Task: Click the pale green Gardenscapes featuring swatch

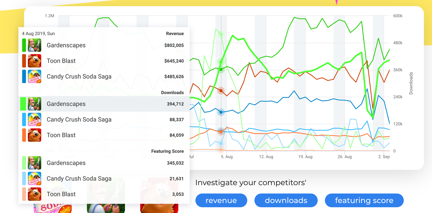Action: [24, 163]
